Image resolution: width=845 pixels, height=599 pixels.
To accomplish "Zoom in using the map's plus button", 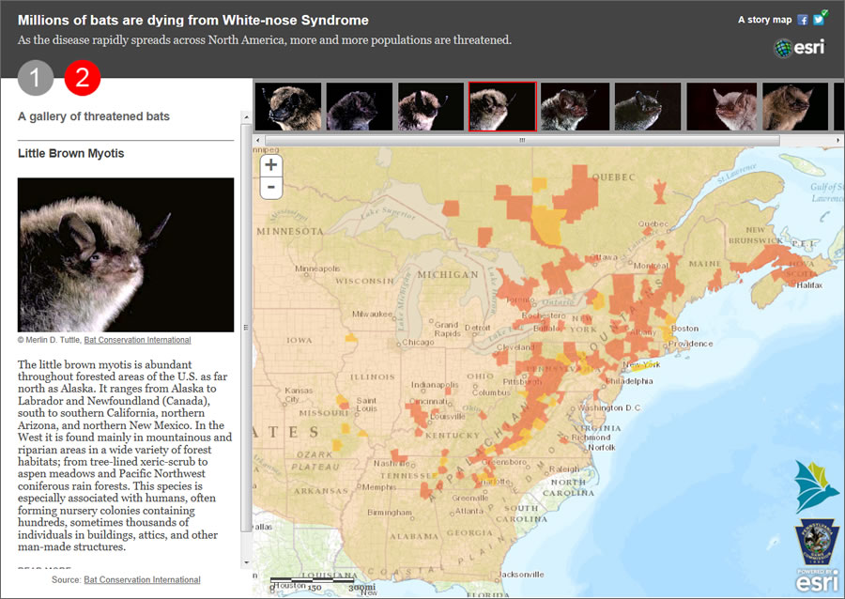I will (x=270, y=164).
